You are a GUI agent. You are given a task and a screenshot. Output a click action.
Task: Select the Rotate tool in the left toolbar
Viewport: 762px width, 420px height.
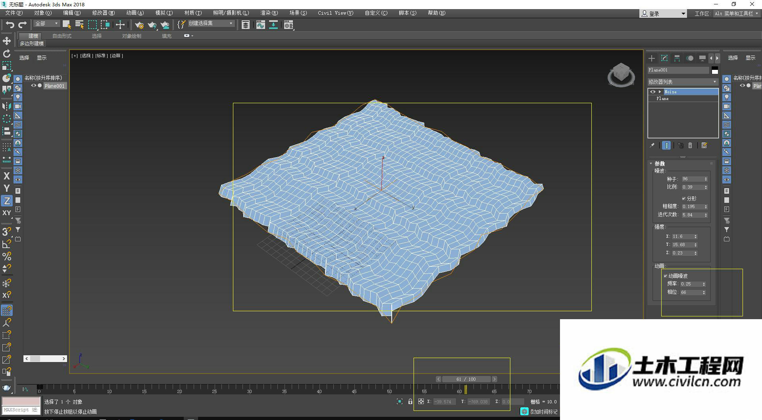point(7,54)
